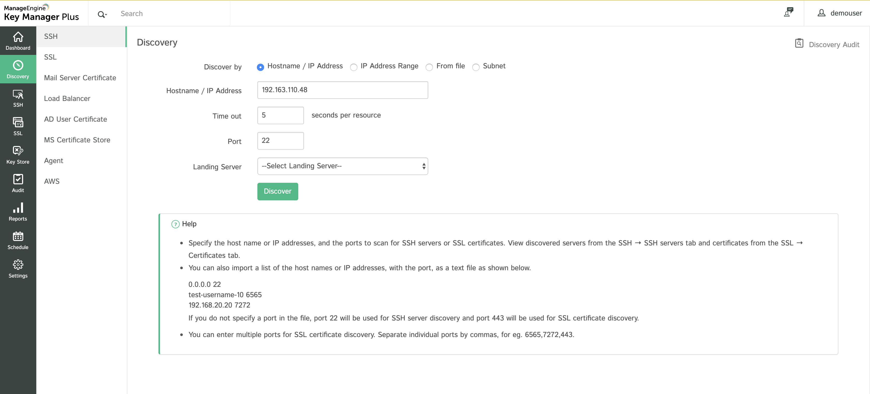Expand the Select Landing Server dropdown
This screenshot has width=870, height=394.
[x=343, y=166]
